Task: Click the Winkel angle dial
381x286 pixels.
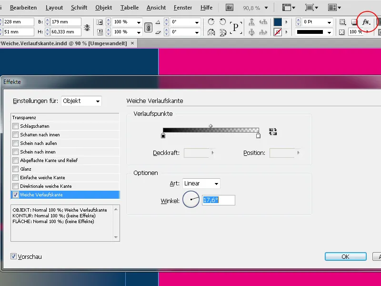Action: (191, 199)
